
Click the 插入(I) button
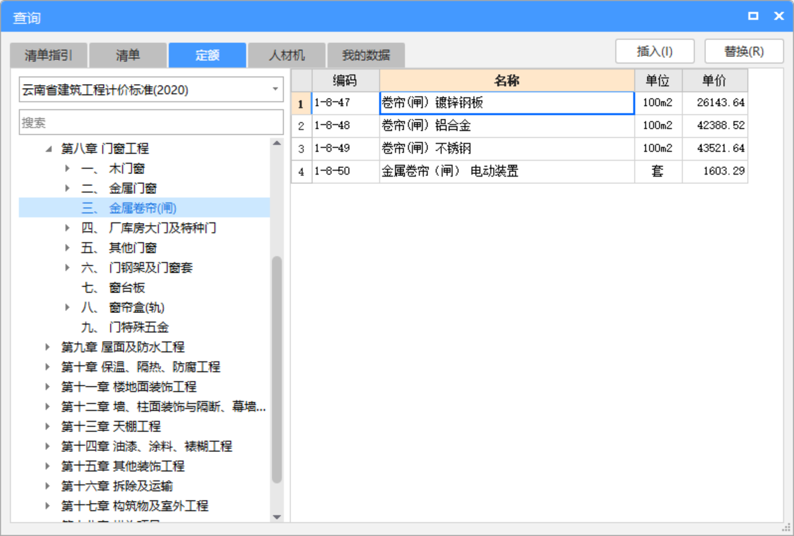(x=654, y=51)
